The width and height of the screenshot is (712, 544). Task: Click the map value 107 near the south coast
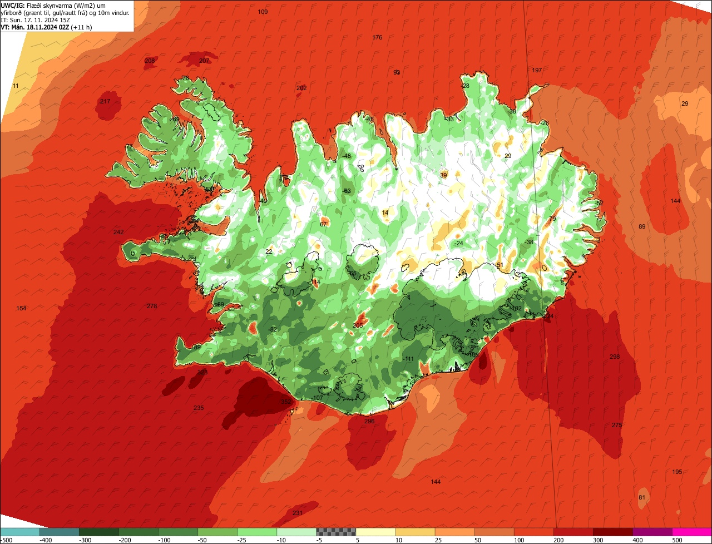[318, 398]
